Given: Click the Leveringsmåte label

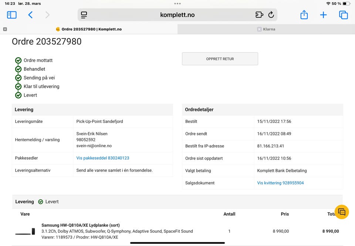Looking at the screenshot, I should tap(29, 121).
